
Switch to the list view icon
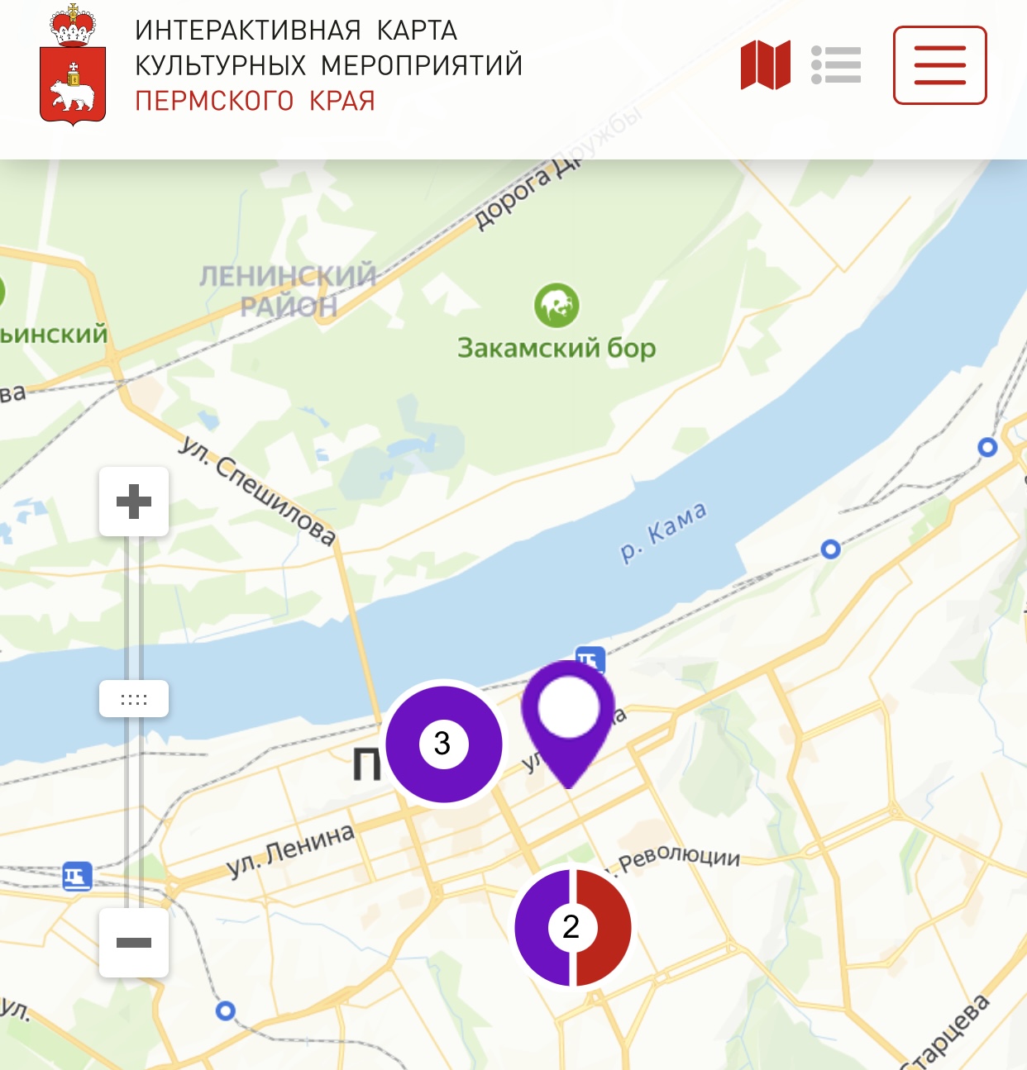[836, 64]
